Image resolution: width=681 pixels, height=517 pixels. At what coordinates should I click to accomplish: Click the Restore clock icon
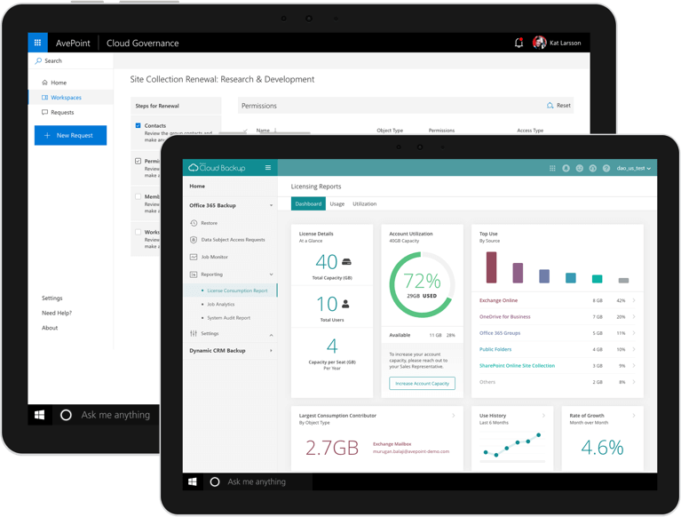pyautogui.click(x=194, y=223)
